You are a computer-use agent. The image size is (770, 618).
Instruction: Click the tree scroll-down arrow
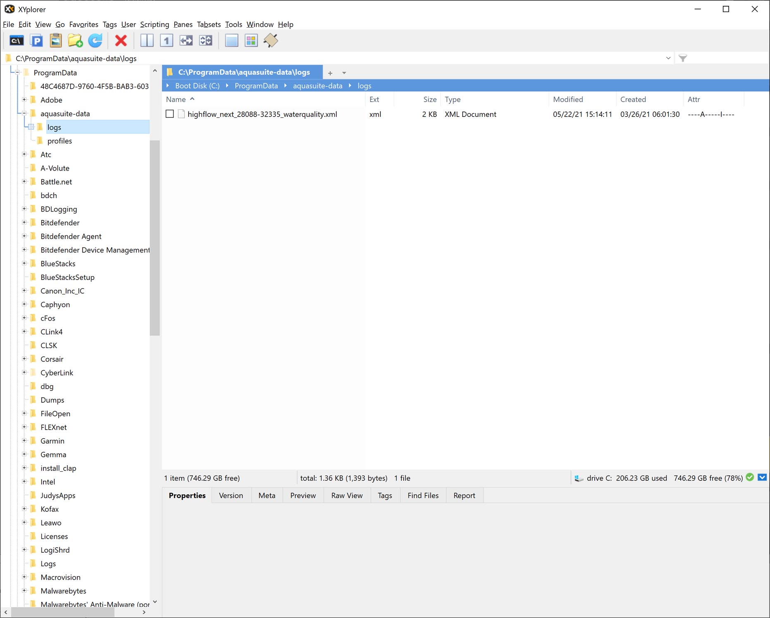(155, 601)
